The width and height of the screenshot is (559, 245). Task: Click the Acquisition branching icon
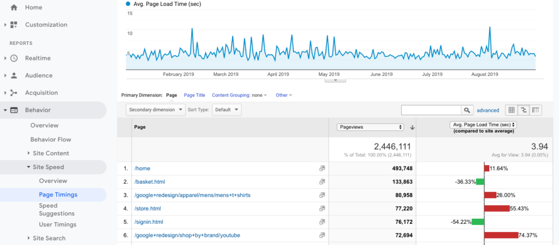(x=14, y=93)
